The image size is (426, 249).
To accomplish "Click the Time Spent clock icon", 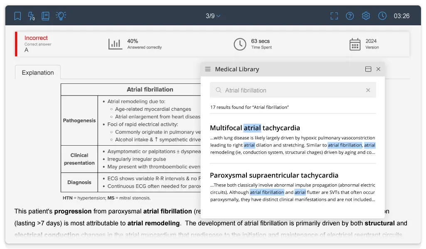I will click(x=240, y=44).
